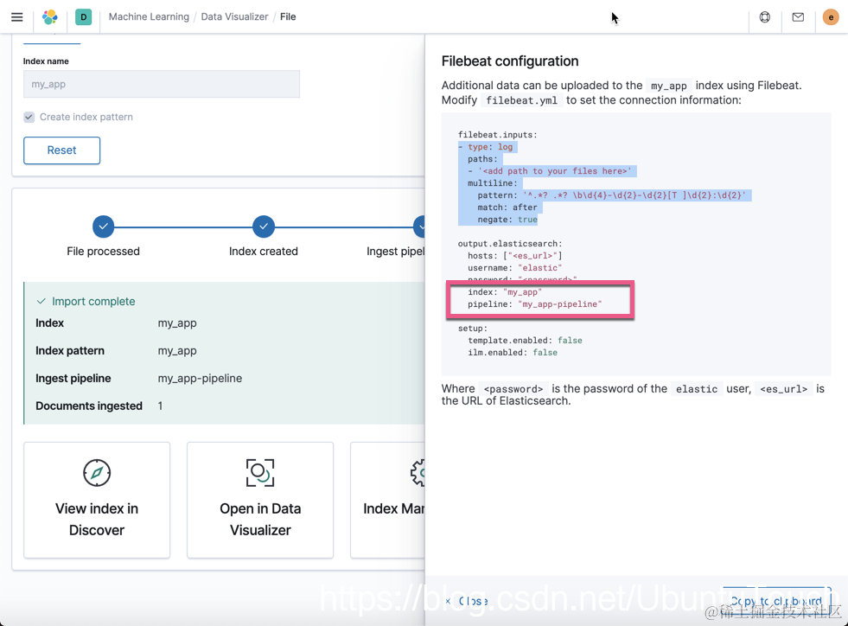
Task: Open the user avatar 'e' menu
Action: [831, 16]
